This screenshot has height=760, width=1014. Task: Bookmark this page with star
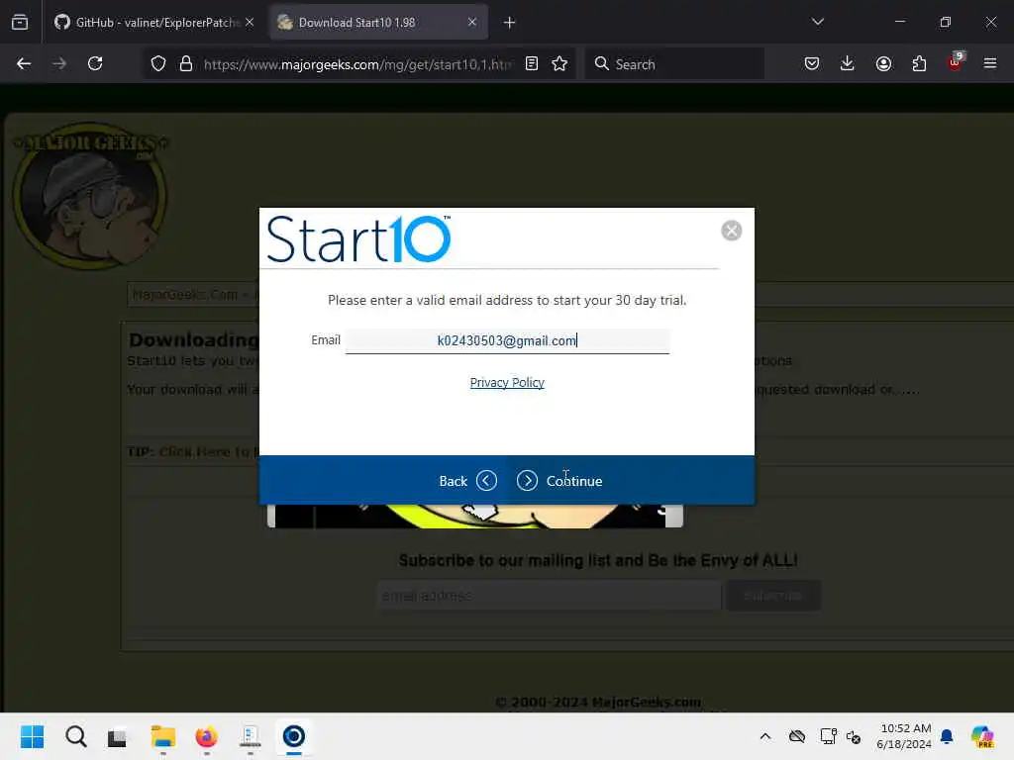tap(560, 64)
